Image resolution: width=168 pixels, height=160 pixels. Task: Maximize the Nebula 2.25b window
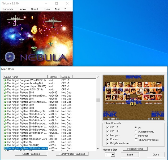57,3
